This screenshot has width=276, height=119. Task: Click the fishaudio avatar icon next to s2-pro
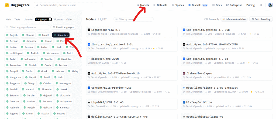tap(184, 73)
